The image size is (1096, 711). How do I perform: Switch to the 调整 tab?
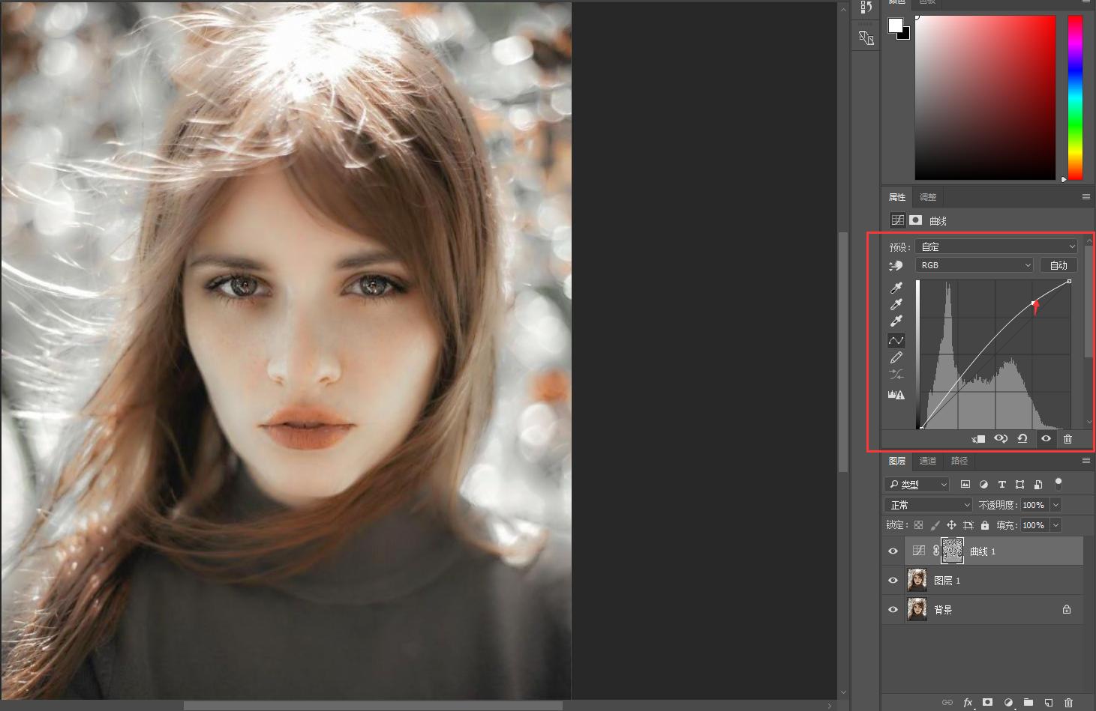[928, 197]
